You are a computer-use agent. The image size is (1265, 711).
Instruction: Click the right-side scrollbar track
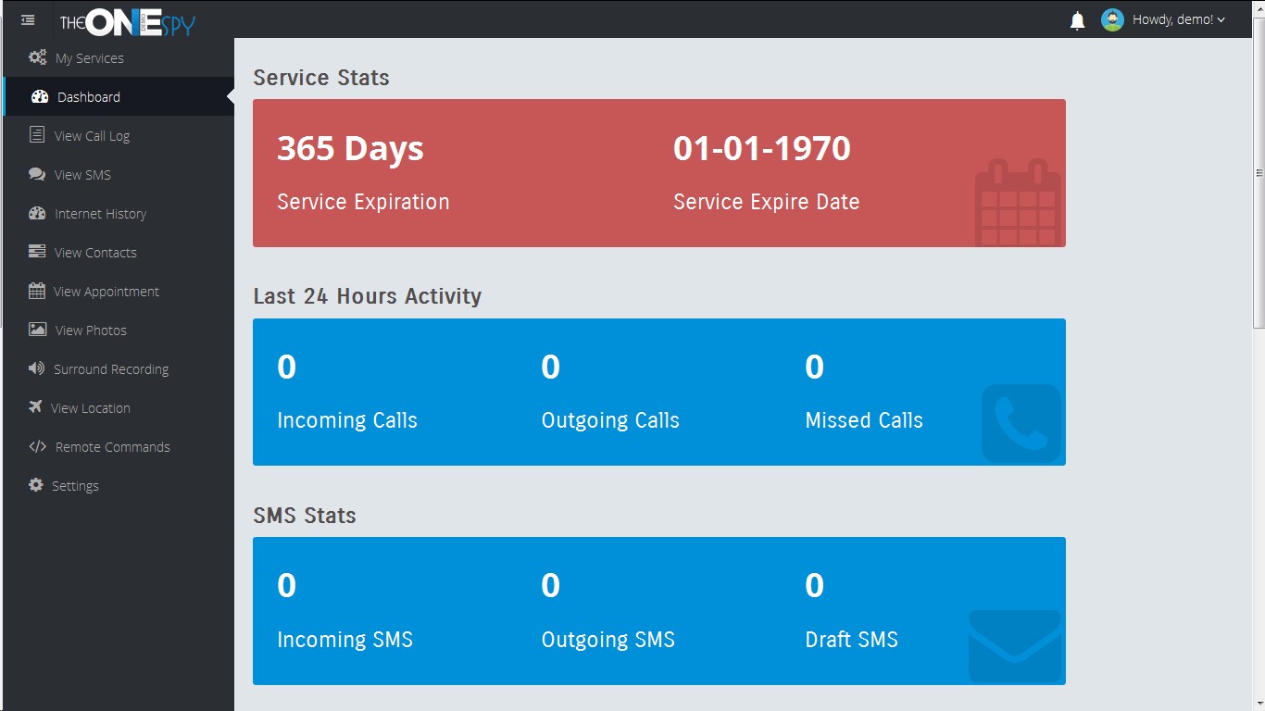1258,463
